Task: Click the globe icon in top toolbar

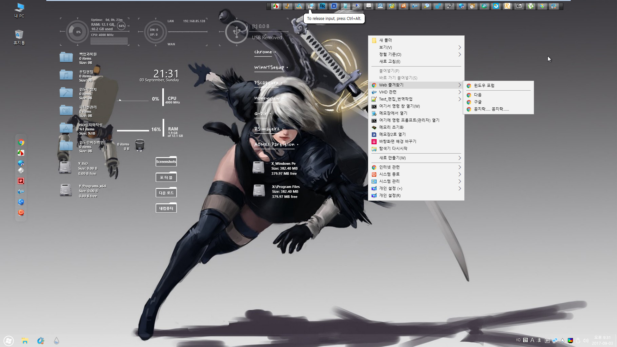Action: click(x=461, y=6)
